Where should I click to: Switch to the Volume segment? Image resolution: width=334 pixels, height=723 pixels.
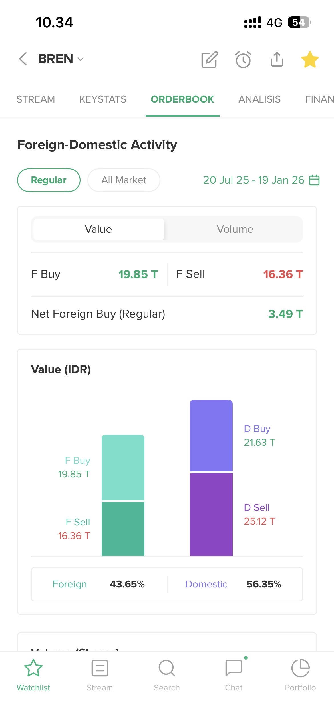click(x=235, y=229)
